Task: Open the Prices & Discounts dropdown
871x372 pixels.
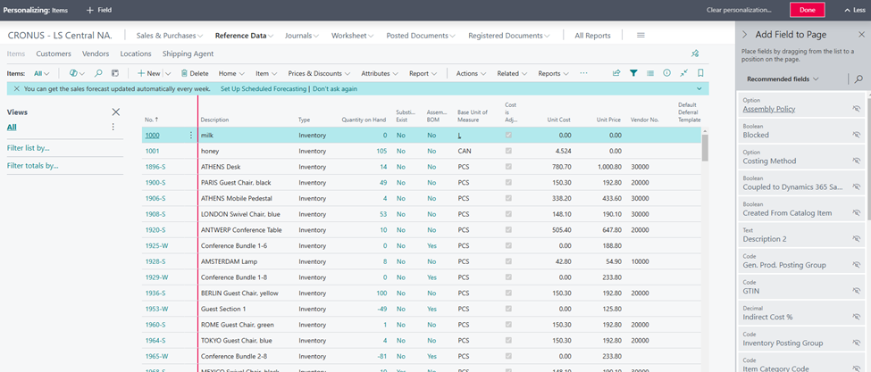Action: (318, 73)
